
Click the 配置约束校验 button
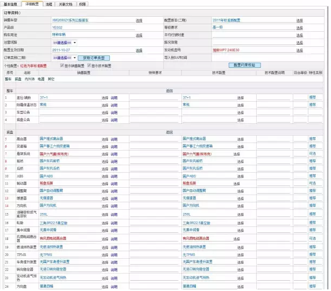[x=245, y=65]
